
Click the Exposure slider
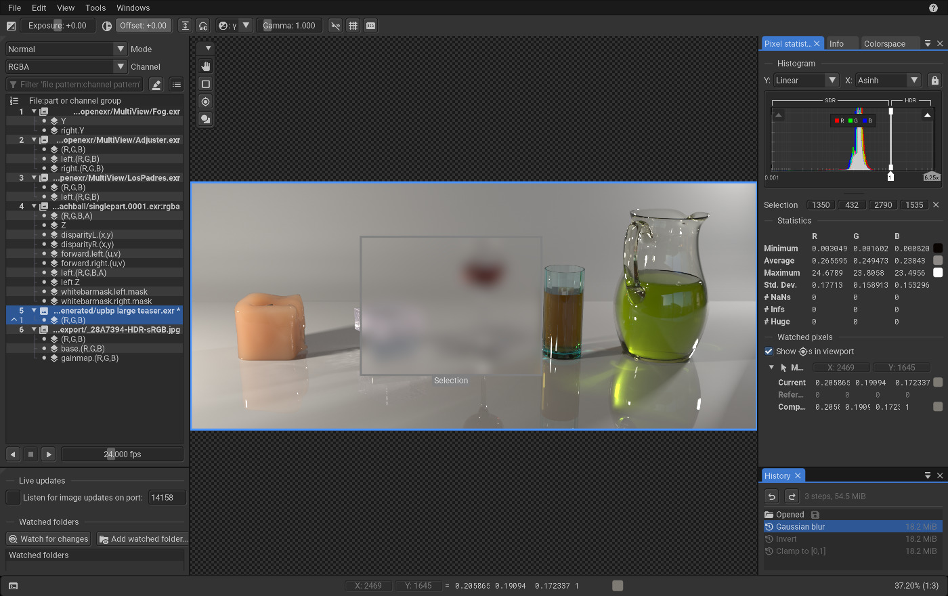click(x=58, y=26)
